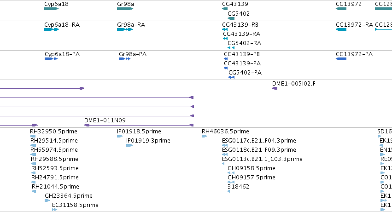This screenshot has width=392, height=212.
Task: Select the GH09158.5prime EST glyph
Action: point(231,173)
